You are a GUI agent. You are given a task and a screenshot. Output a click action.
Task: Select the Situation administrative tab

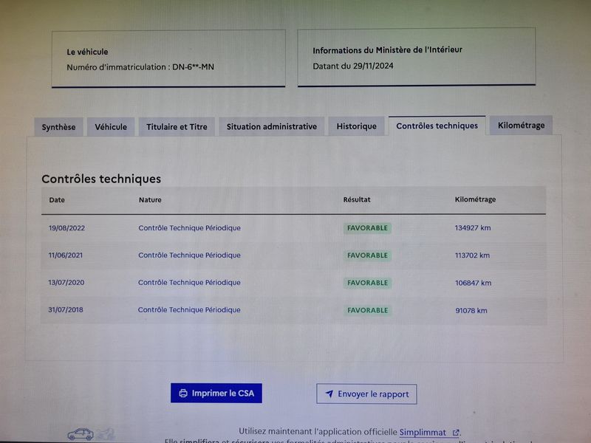271,126
